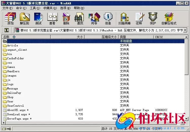Select the OnlinePay folder row

[x=93, y=93]
